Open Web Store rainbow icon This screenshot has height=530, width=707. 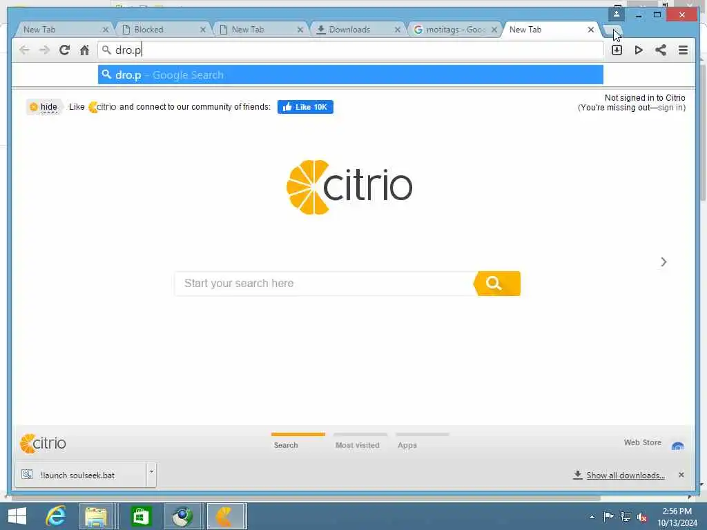(x=678, y=445)
